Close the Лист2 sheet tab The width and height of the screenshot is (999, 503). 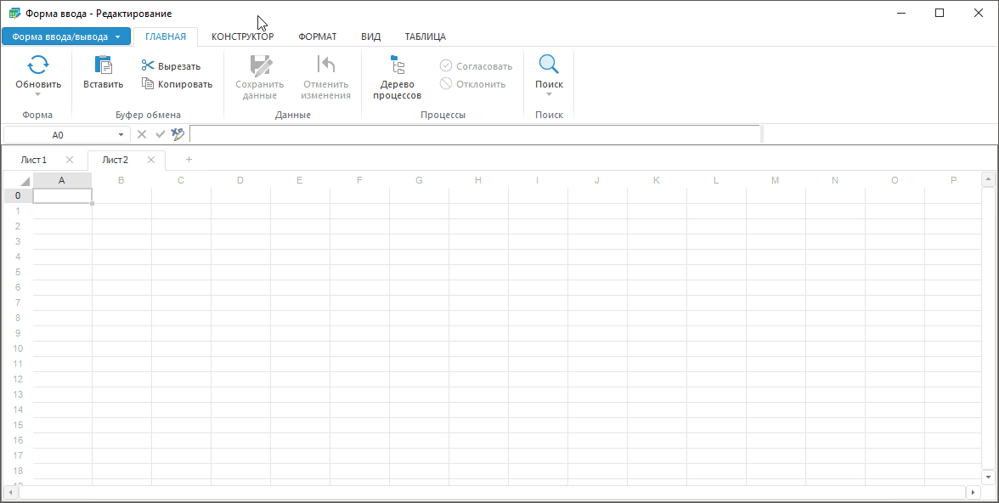[x=151, y=160]
